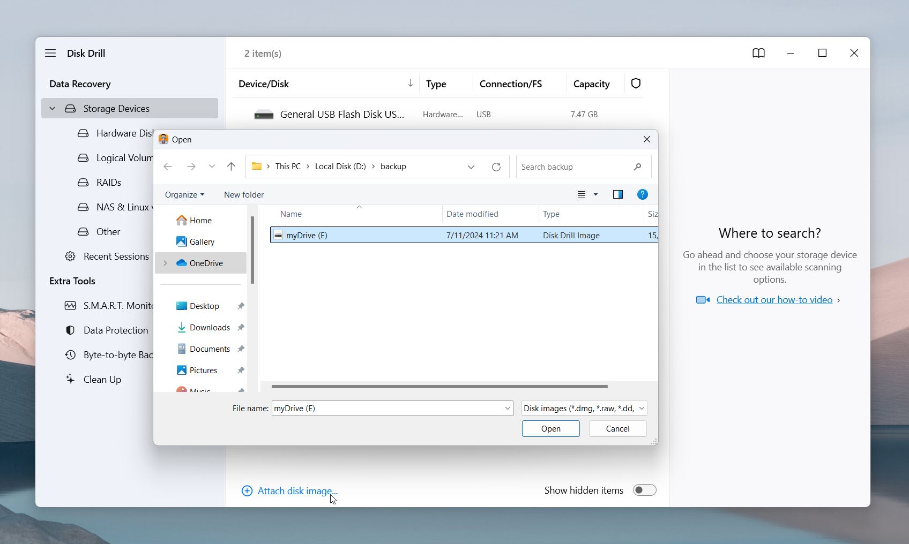
Task: Click the horizontal scrollbar in file list
Action: coord(439,386)
